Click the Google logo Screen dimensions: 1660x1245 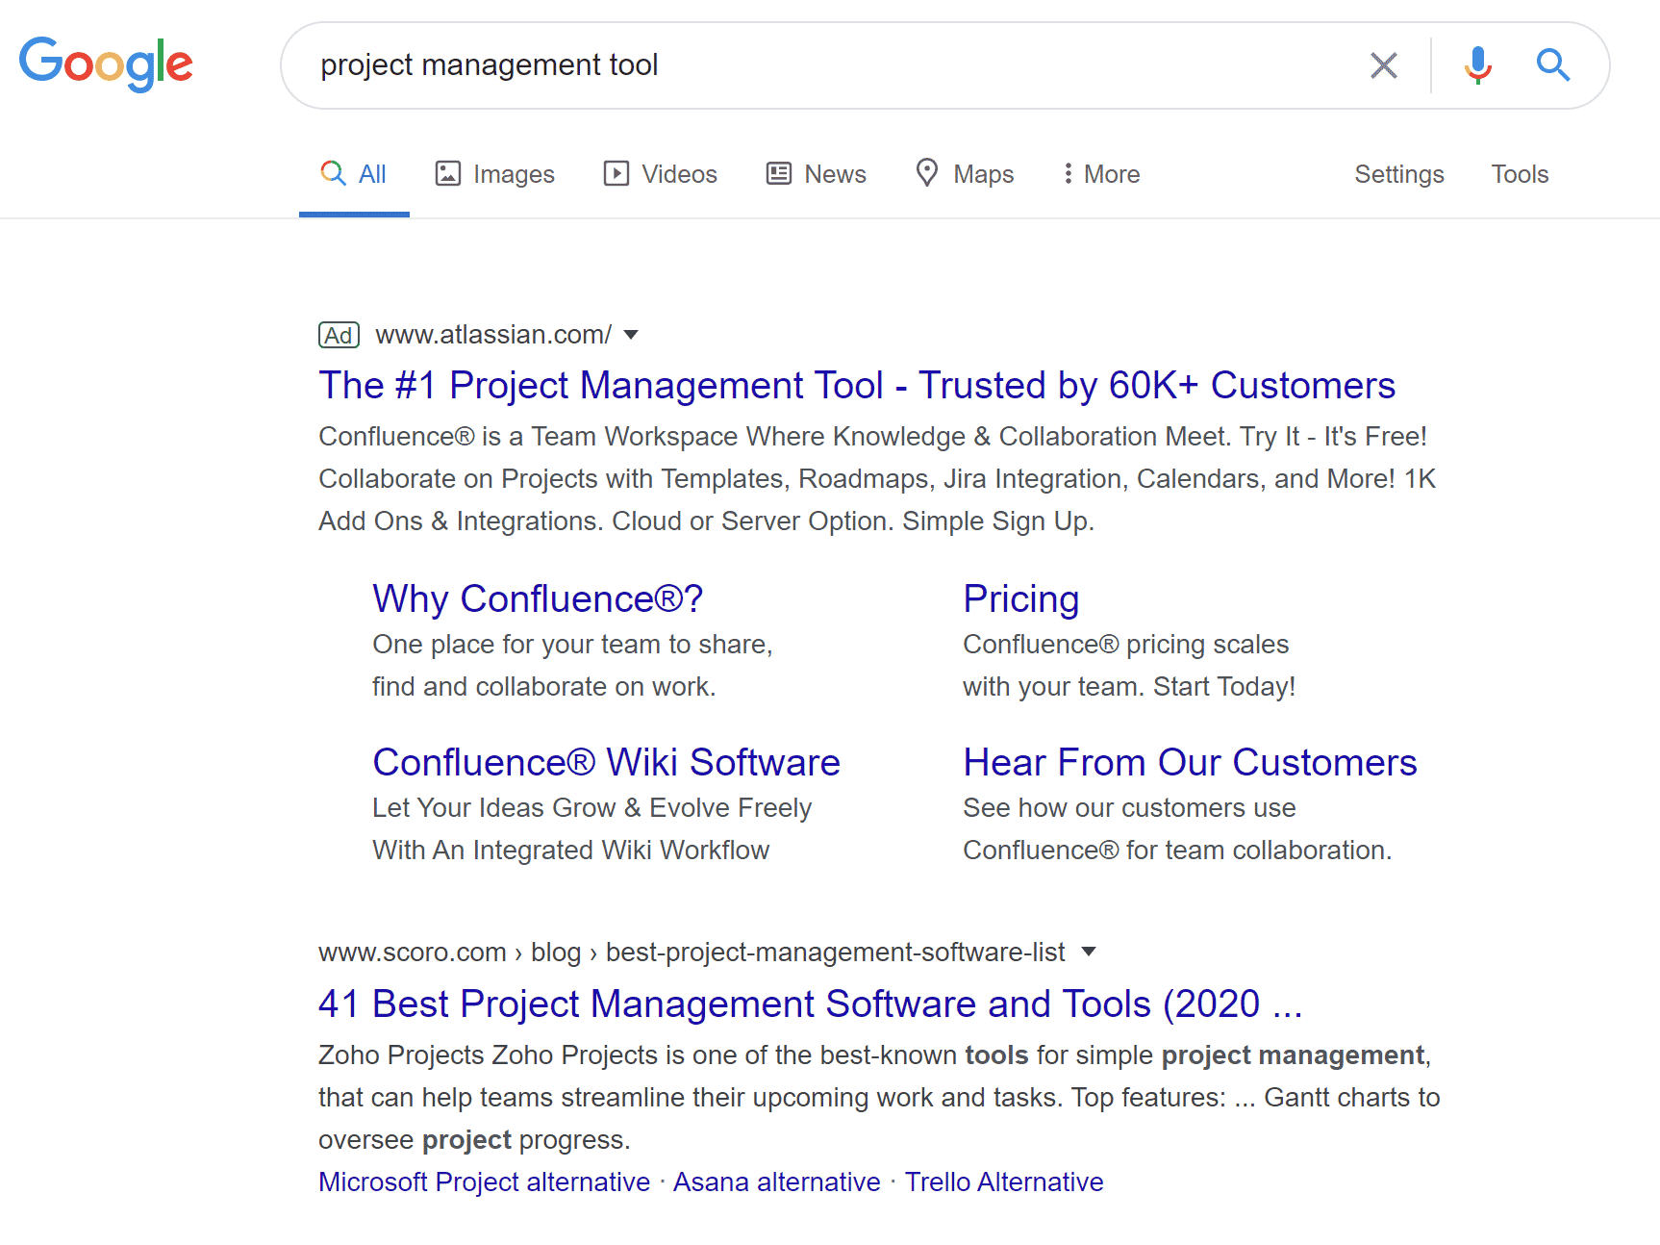[106, 64]
